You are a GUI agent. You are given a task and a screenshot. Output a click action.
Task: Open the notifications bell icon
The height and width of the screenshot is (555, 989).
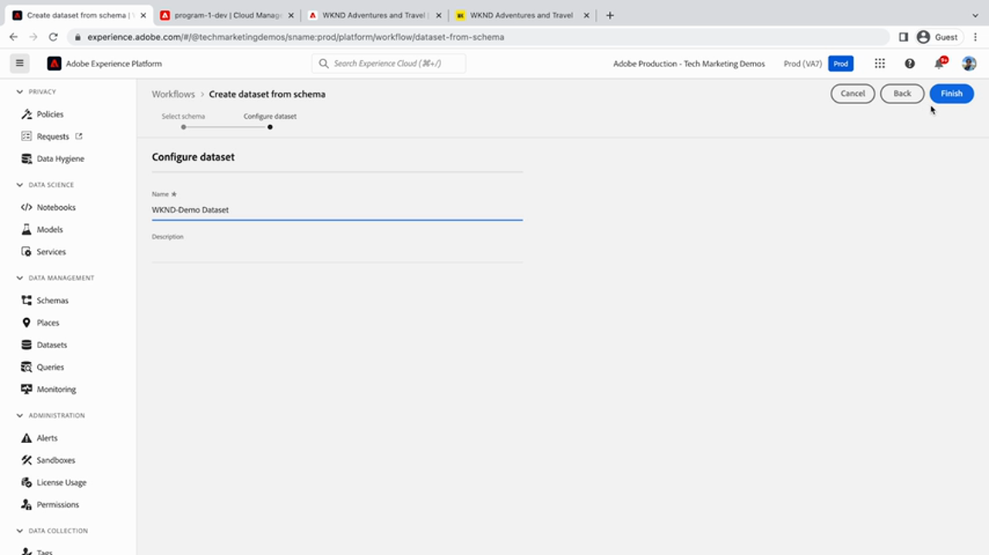pyautogui.click(x=940, y=63)
